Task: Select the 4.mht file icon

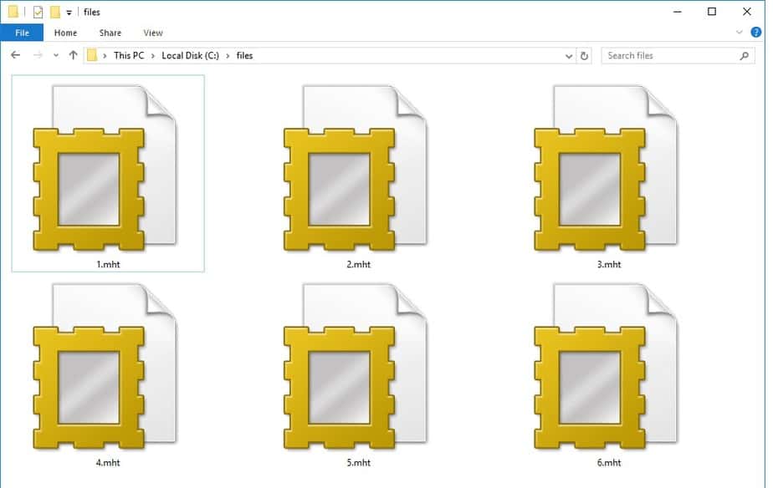Action: (x=105, y=366)
